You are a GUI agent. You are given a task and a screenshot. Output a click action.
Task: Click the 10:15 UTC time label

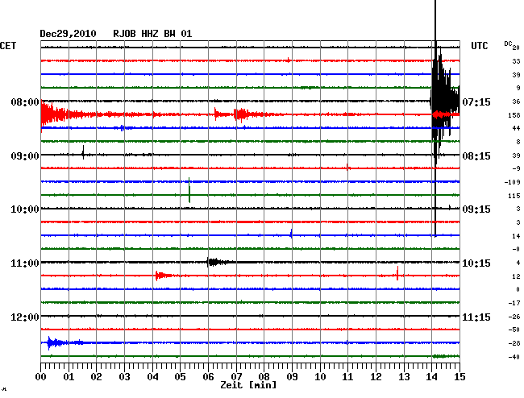[476, 263]
